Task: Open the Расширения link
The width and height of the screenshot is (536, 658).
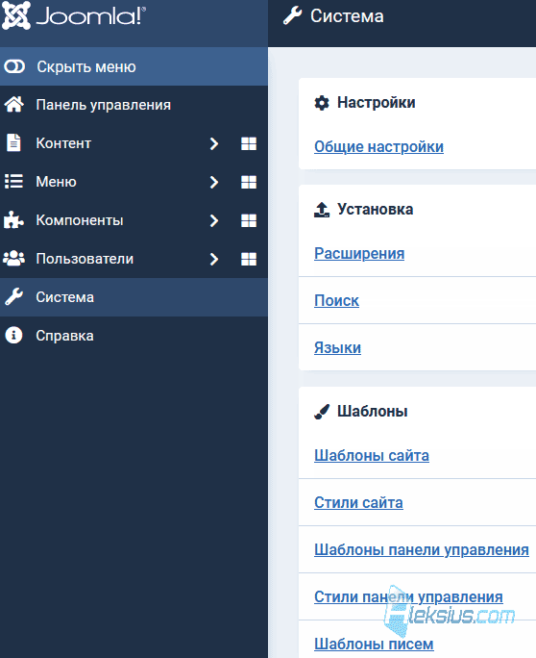Action: click(x=359, y=253)
